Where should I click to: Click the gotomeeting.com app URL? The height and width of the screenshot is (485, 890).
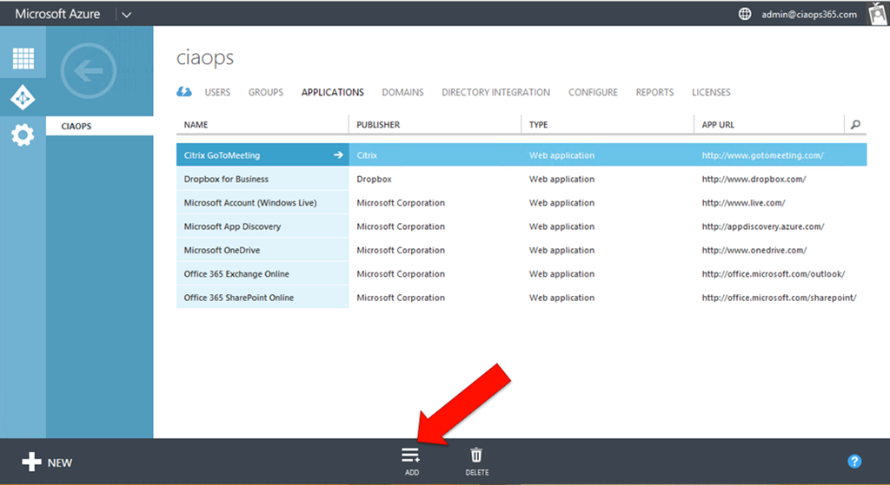click(x=762, y=155)
